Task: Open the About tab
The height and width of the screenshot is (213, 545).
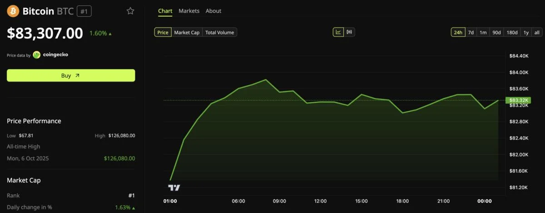Action: pos(213,11)
